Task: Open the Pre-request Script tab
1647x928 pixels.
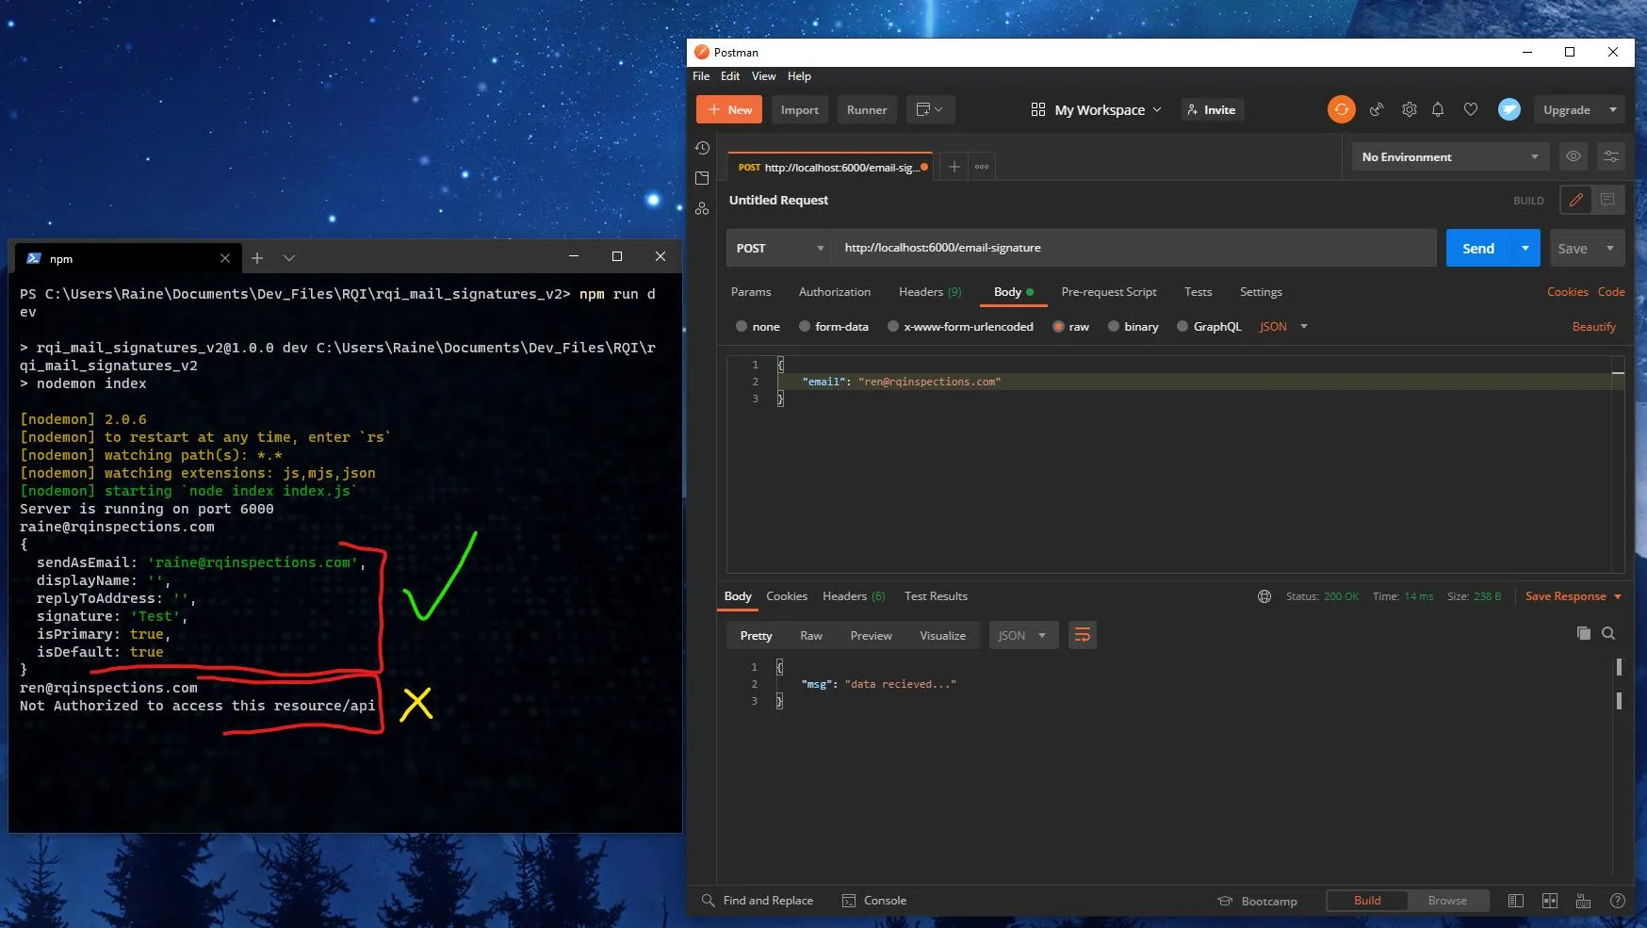Action: pyautogui.click(x=1108, y=292)
